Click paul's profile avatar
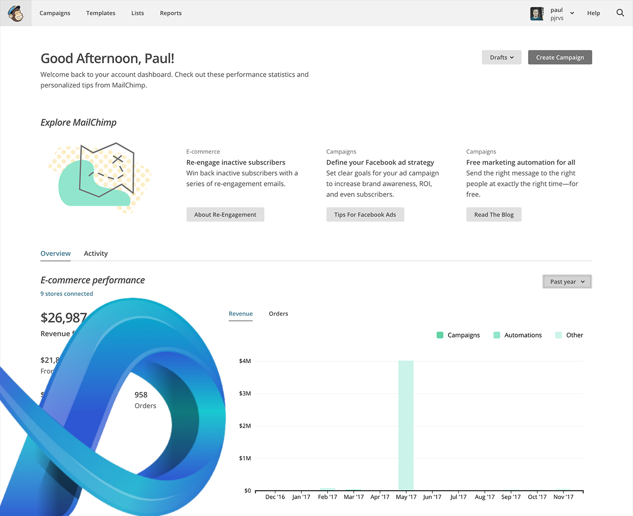This screenshot has width=633, height=516. coord(537,13)
